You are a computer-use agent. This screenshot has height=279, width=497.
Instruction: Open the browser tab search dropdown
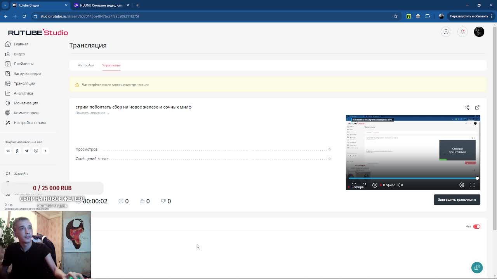pos(5,5)
